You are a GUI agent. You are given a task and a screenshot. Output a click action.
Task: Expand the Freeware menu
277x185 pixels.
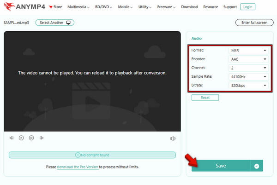point(166,7)
